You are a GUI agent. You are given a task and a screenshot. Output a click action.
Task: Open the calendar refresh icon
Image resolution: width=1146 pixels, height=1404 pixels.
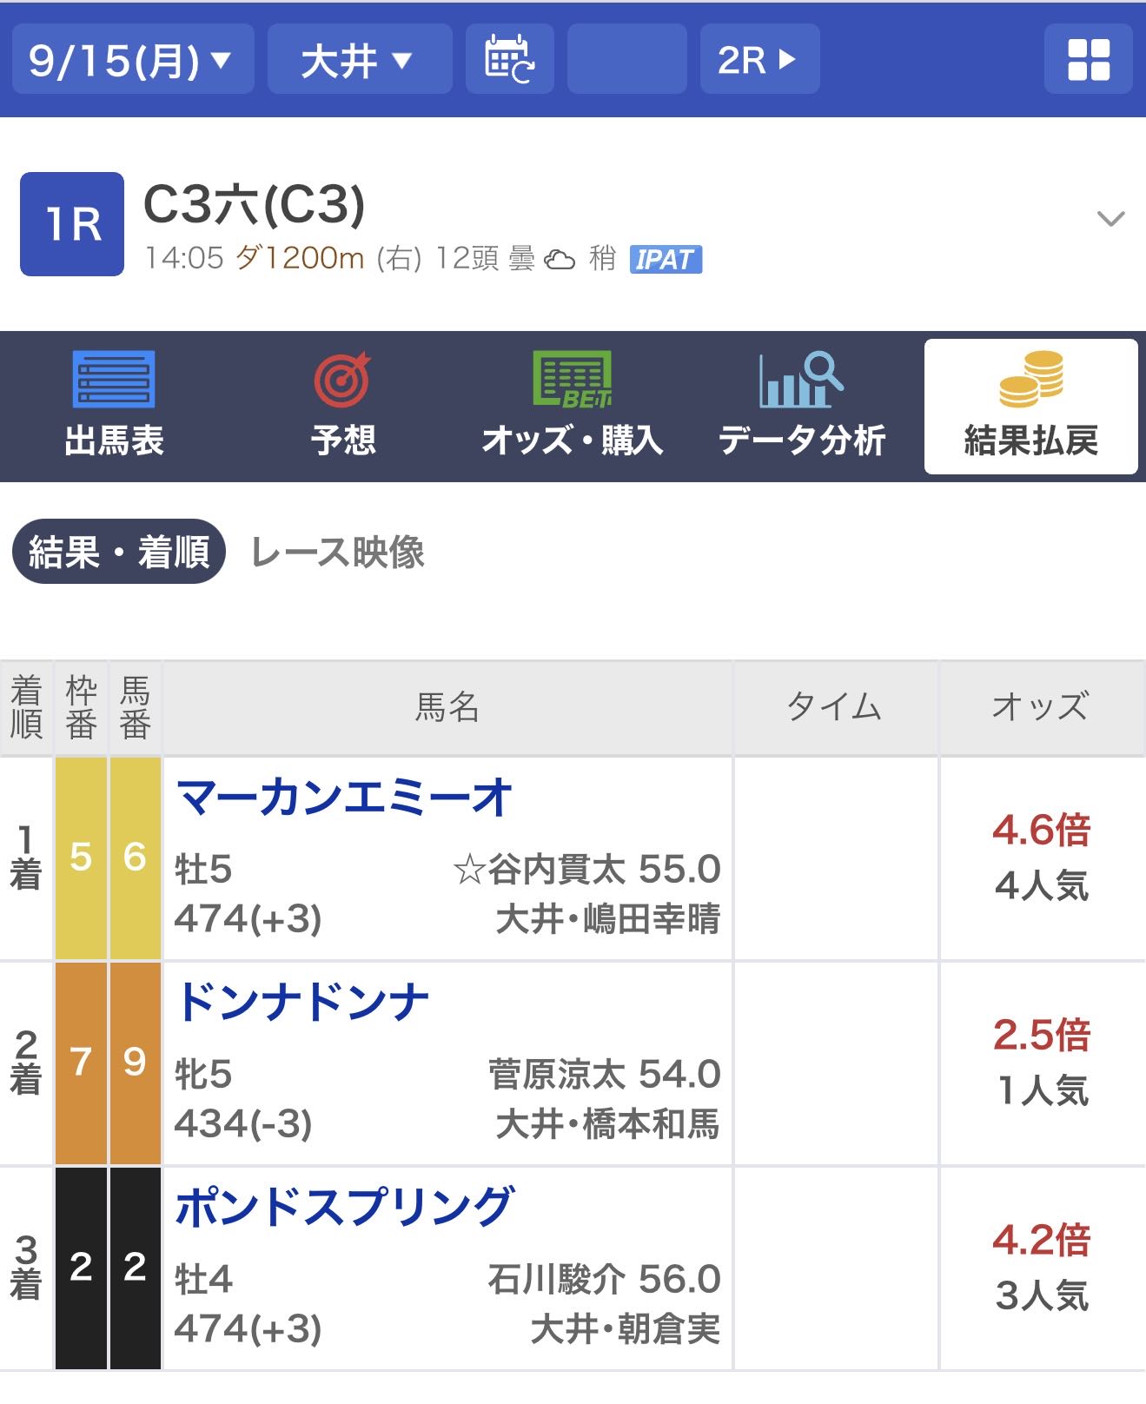click(x=509, y=59)
